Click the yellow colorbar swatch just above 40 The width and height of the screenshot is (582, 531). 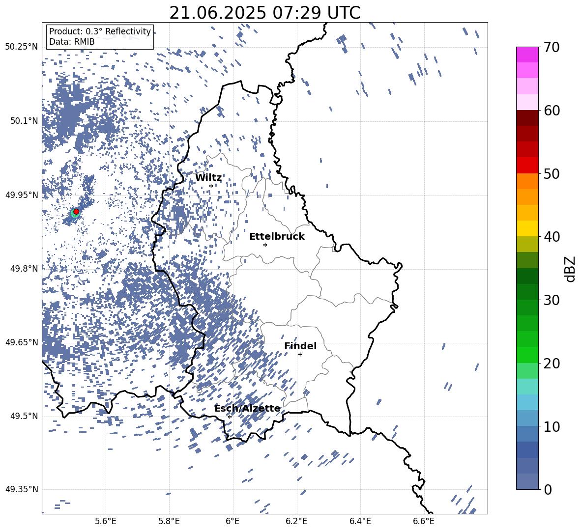tap(527, 228)
